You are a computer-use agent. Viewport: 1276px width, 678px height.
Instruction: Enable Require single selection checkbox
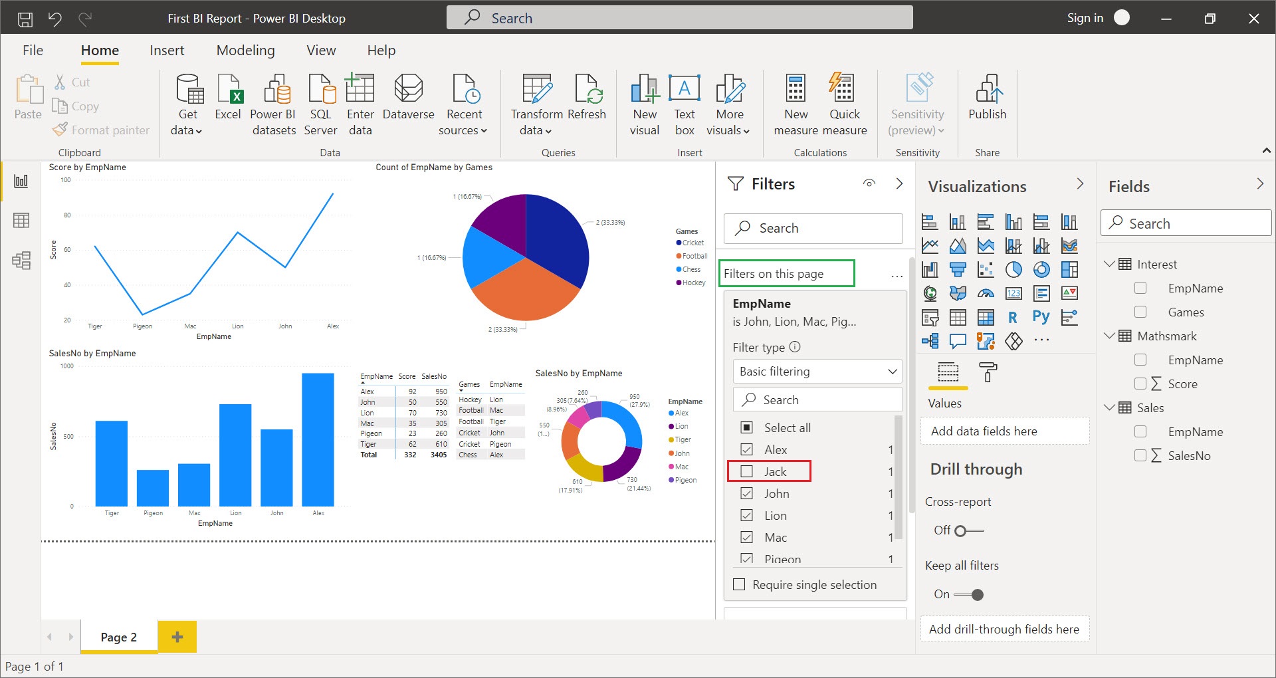[739, 585]
